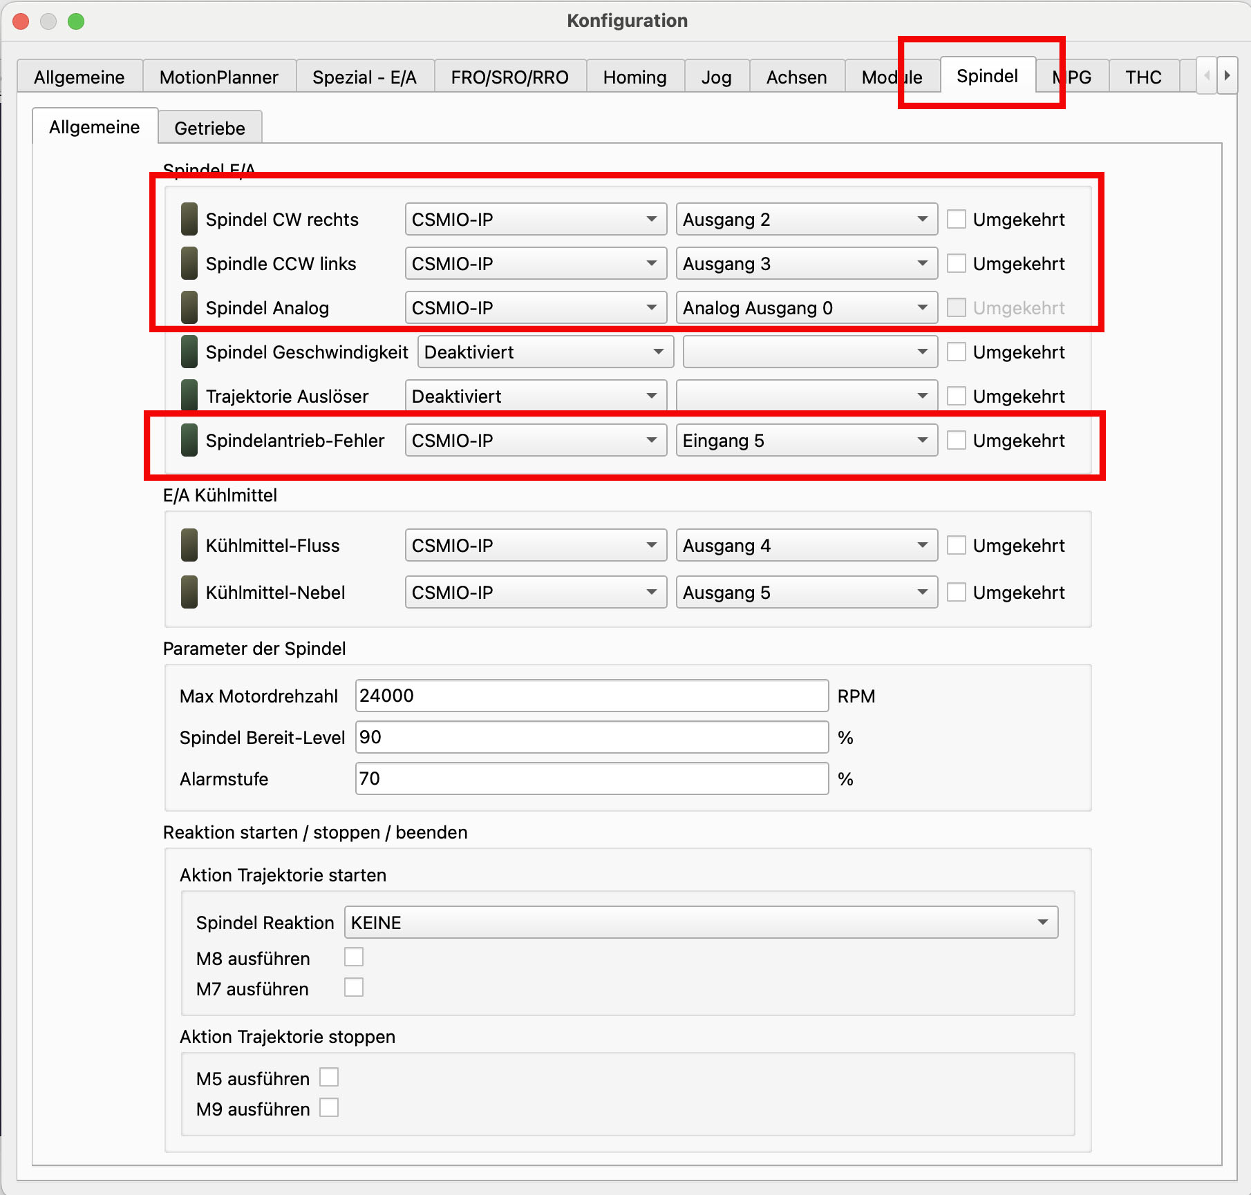
Task: Focus the Alarmstufe percentage field
Action: pos(591,779)
